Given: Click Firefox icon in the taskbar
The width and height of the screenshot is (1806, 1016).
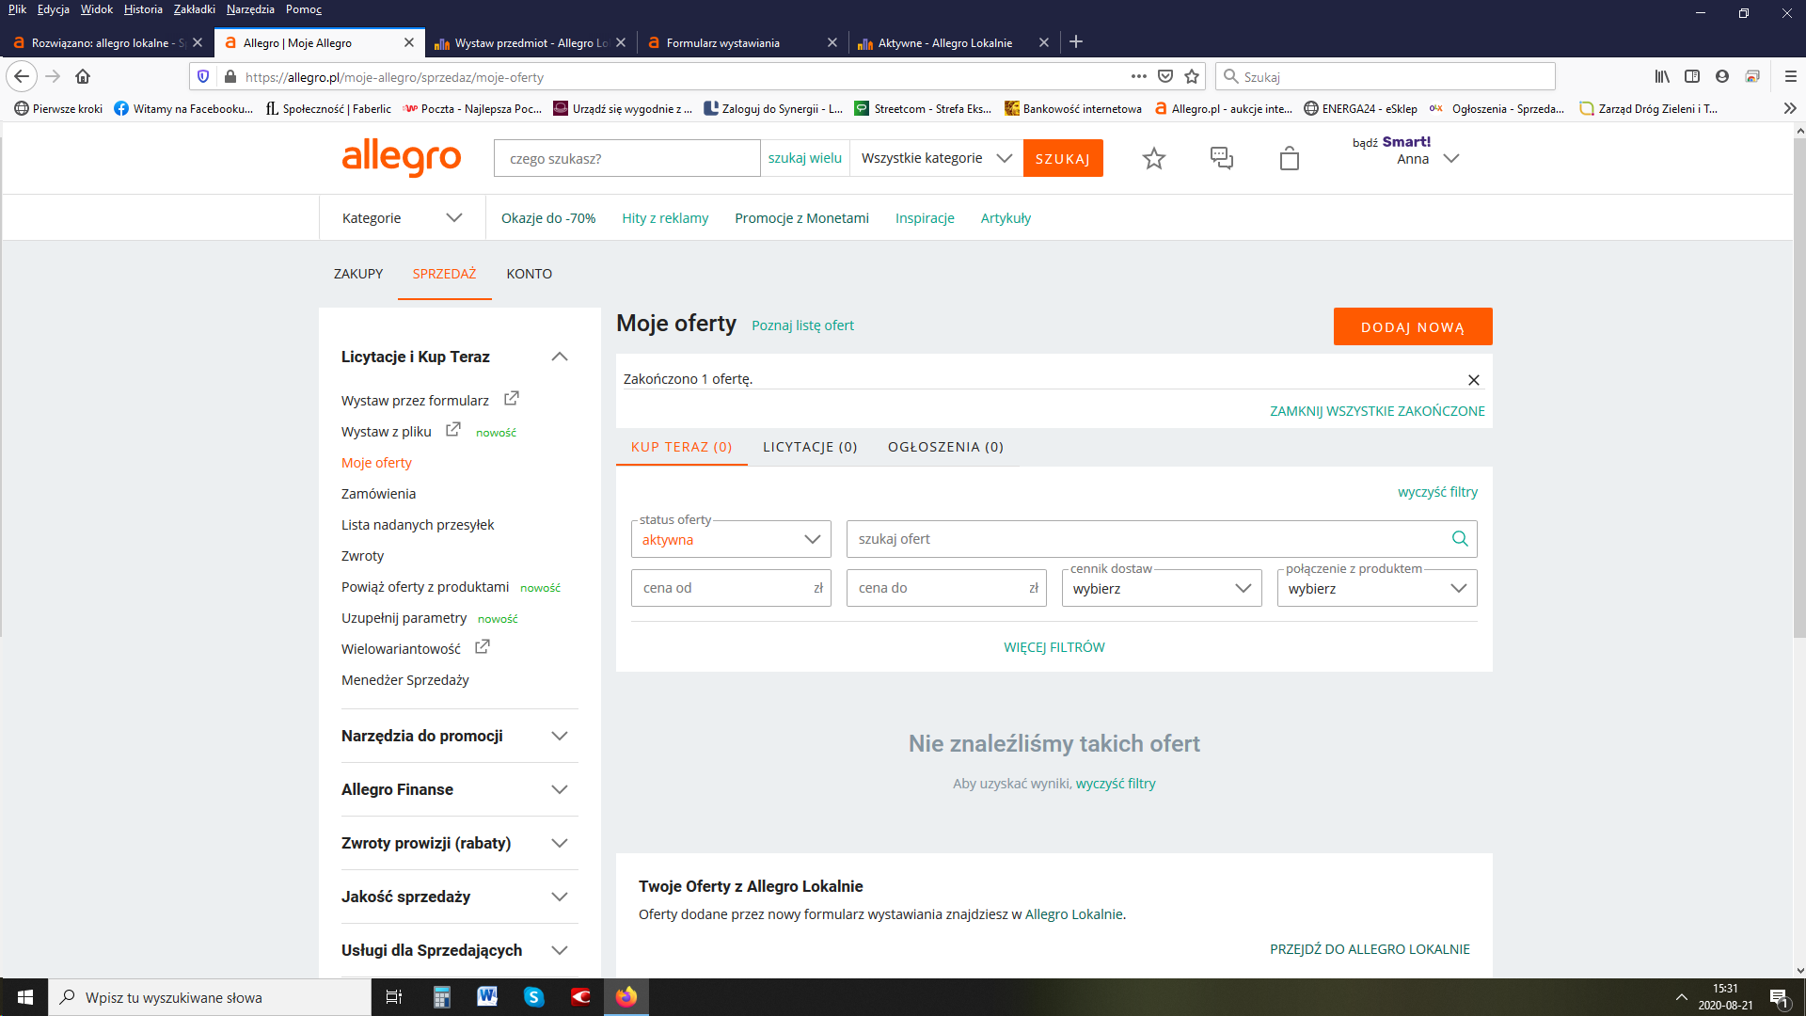Looking at the screenshot, I should pyautogui.click(x=626, y=997).
